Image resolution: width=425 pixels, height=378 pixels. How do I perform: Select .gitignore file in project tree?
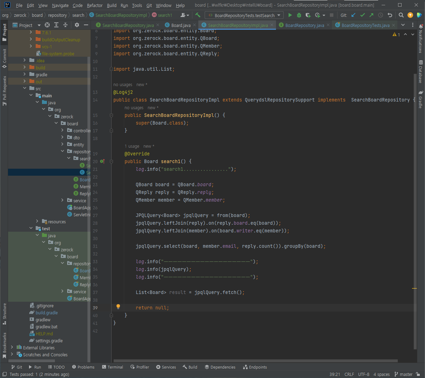tap(44, 306)
